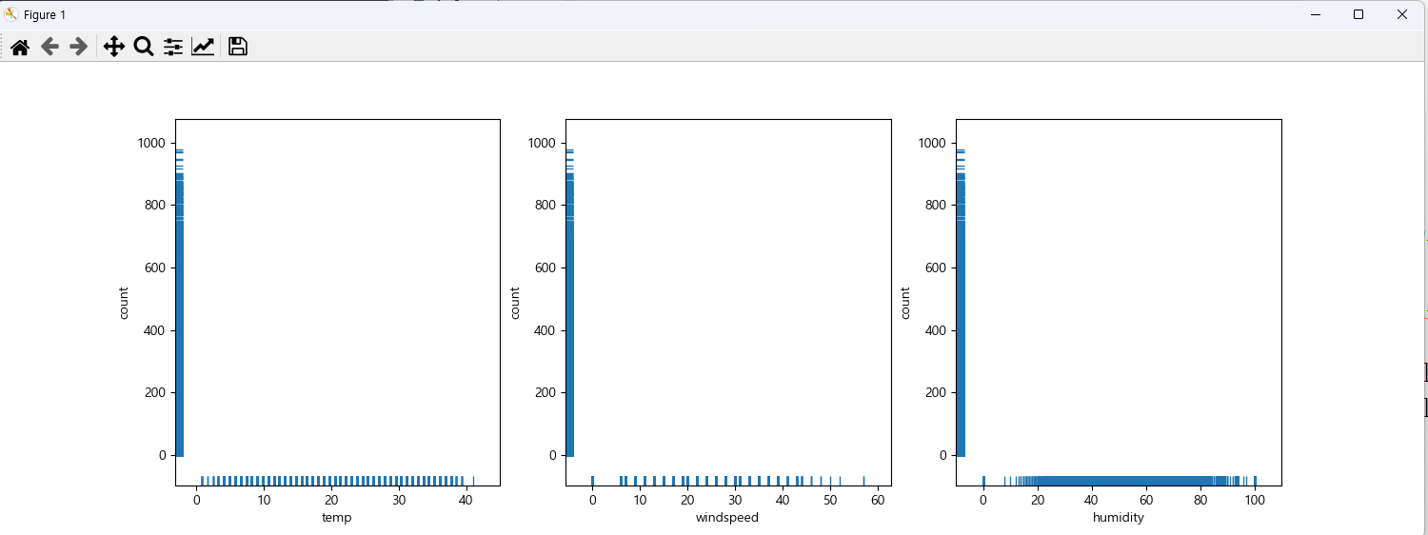Click the 100 tick on the humidity x-axis
Image resolution: width=1428 pixels, height=535 pixels.
(x=1255, y=500)
